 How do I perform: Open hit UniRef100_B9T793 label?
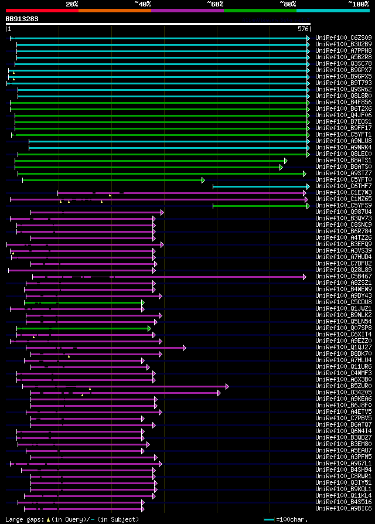[343, 83]
